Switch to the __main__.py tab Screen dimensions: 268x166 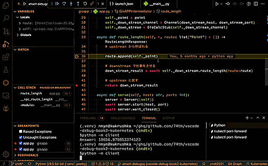[157, 4]
